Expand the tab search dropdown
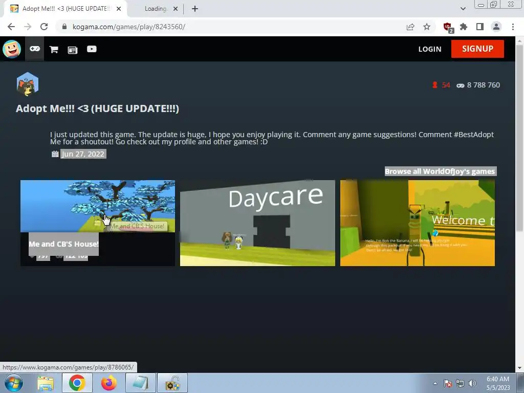This screenshot has height=393, width=524. [463, 9]
